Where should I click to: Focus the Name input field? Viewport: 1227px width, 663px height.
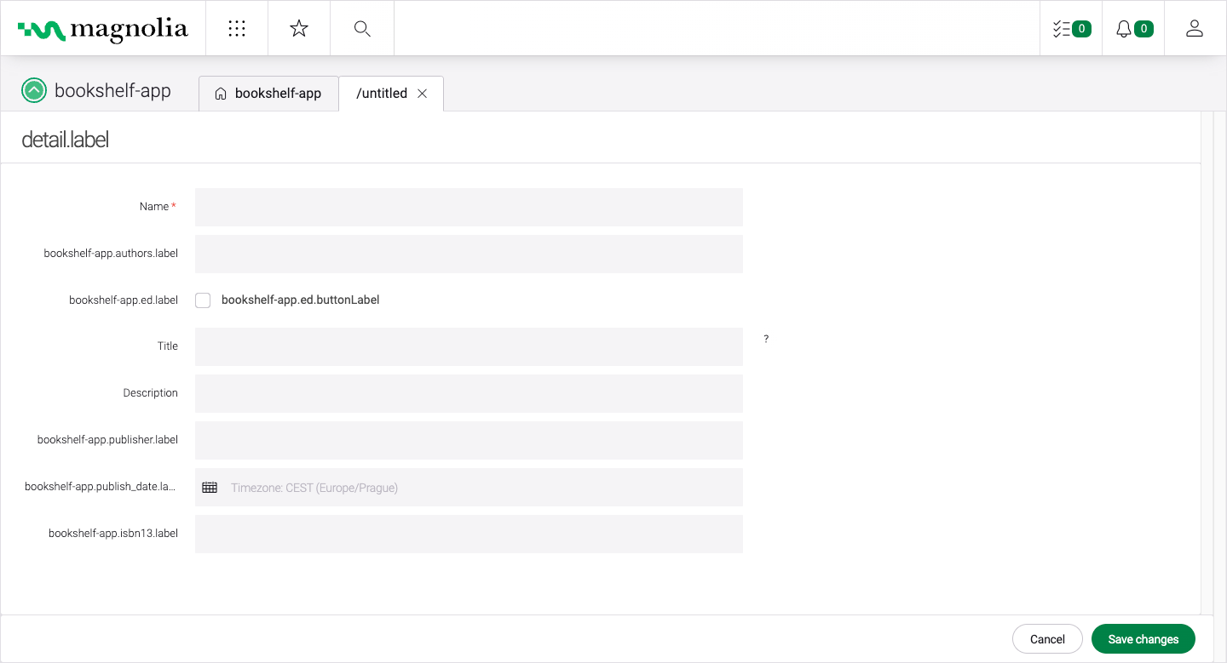pyautogui.click(x=469, y=207)
